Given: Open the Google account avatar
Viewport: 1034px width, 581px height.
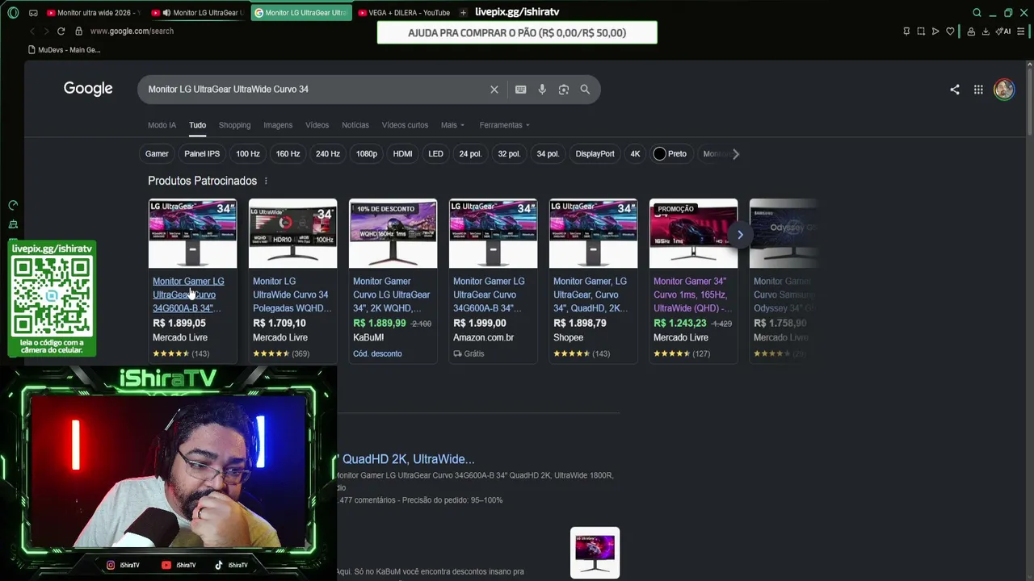Looking at the screenshot, I should 1004,90.
